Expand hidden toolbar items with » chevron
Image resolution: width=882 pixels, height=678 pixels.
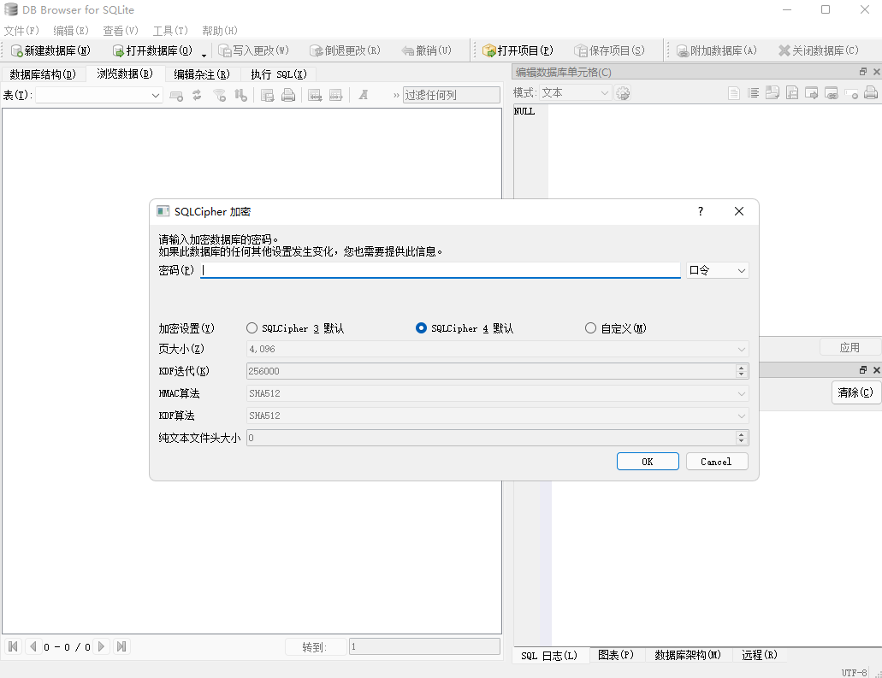[396, 96]
